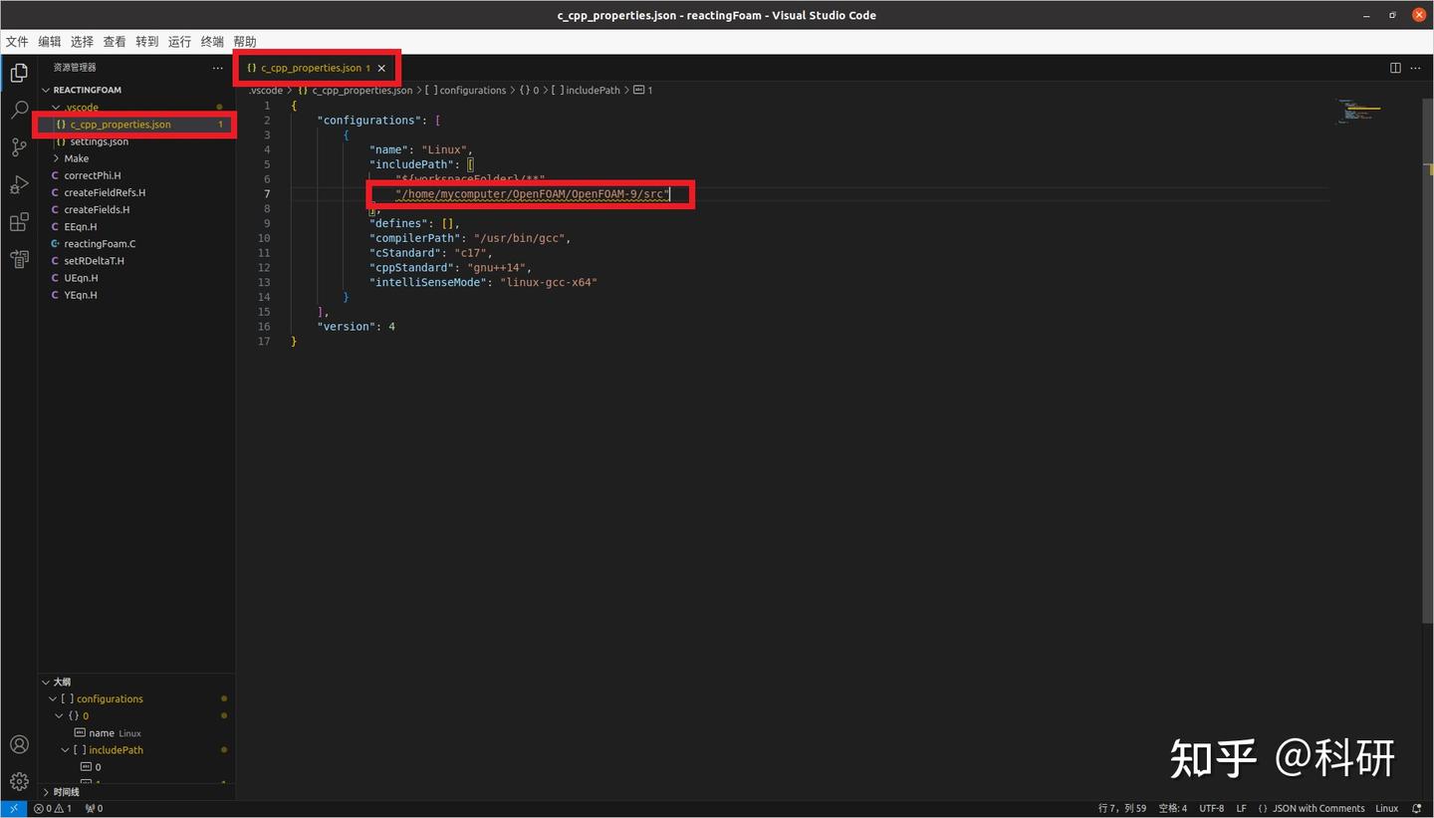1434x818 pixels.
Task: Open settings.json from the explorer
Action: [99, 140]
